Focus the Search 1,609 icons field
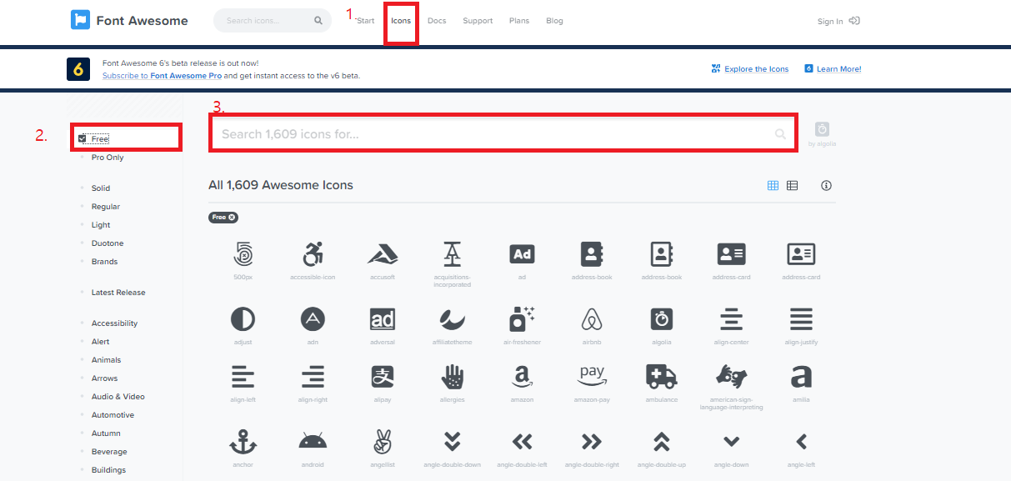This screenshot has height=481, width=1011. click(x=503, y=134)
